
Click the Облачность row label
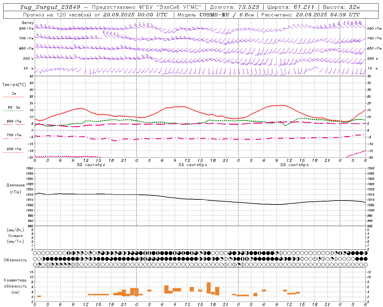[15, 260]
